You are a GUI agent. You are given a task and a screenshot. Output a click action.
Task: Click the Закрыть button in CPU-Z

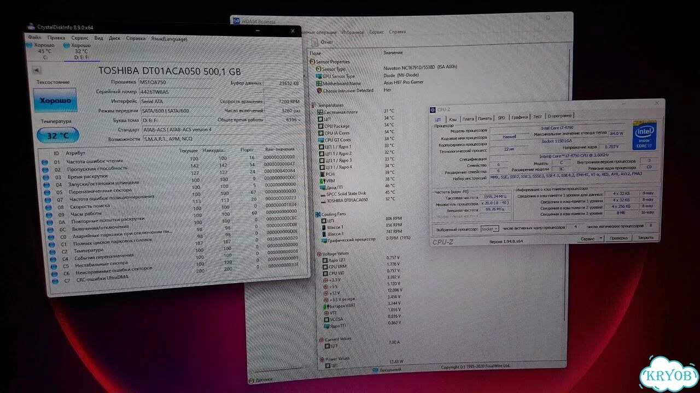pos(645,237)
